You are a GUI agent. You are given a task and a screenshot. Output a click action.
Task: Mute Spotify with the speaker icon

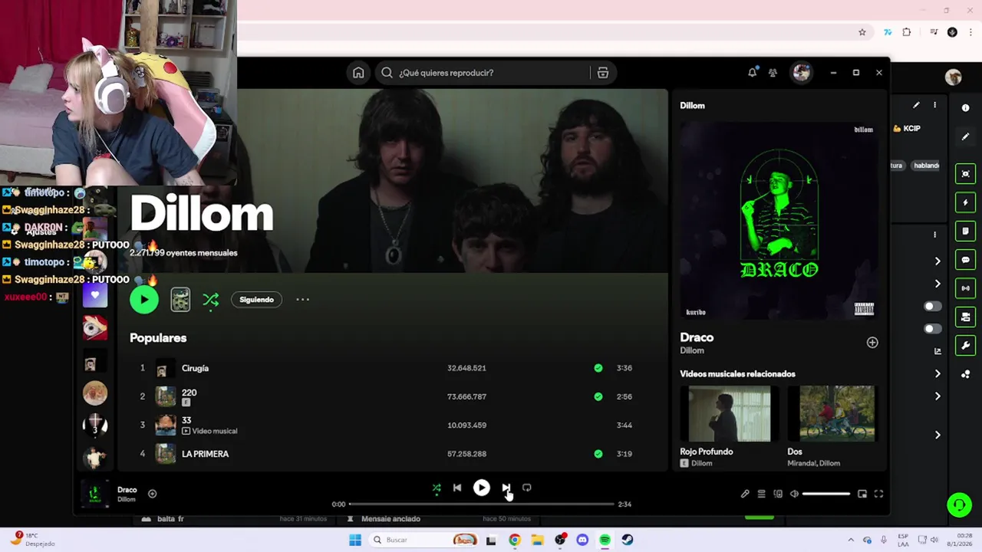click(x=795, y=494)
